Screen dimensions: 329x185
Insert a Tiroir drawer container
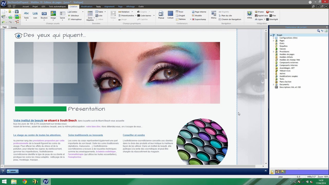pyautogui.click(x=179, y=12)
